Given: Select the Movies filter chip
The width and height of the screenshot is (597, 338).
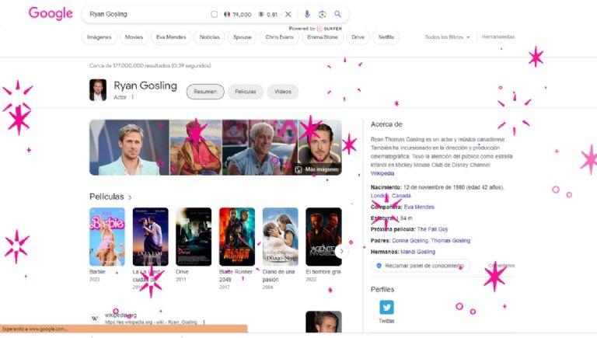Looking at the screenshot, I should point(134,37).
